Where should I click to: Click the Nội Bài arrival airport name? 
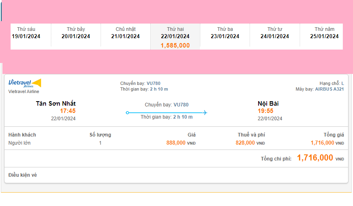pos(268,104)
